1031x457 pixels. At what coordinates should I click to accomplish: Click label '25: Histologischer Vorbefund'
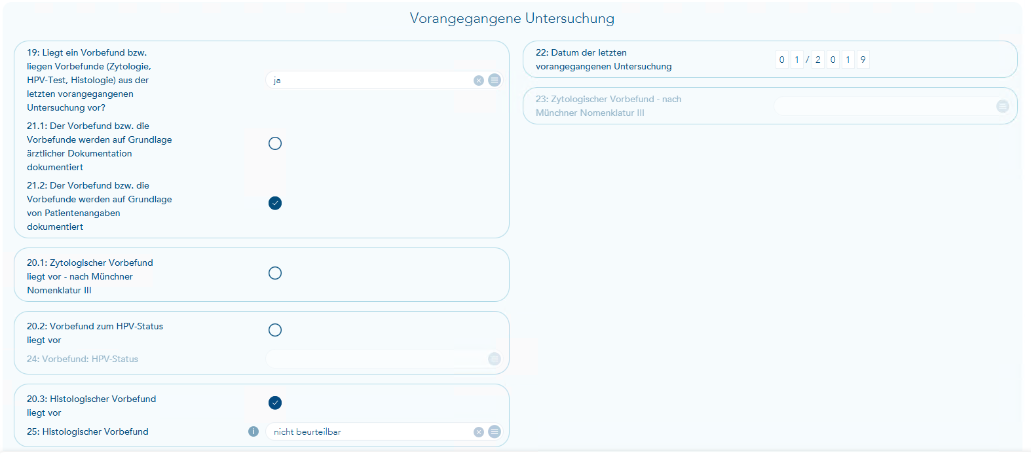pyautogui.click(x=88, y=431)
